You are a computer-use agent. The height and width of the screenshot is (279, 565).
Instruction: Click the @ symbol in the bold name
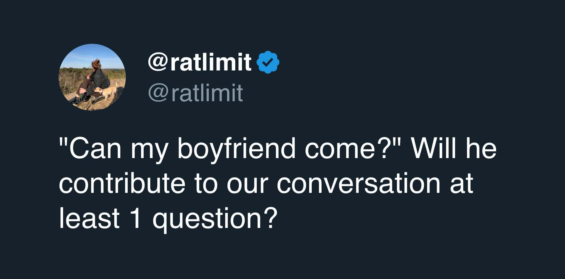point(158,62)
